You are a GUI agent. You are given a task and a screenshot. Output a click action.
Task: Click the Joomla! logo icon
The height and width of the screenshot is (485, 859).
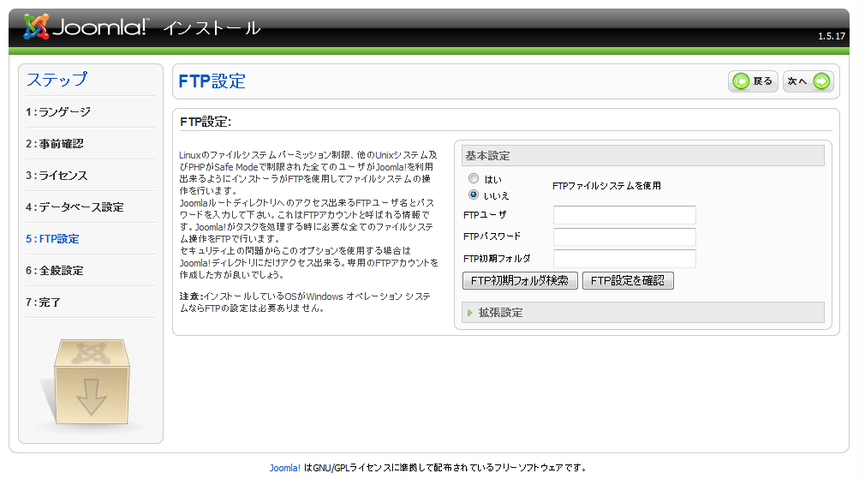pyautogui.click(x=36, y=27)
